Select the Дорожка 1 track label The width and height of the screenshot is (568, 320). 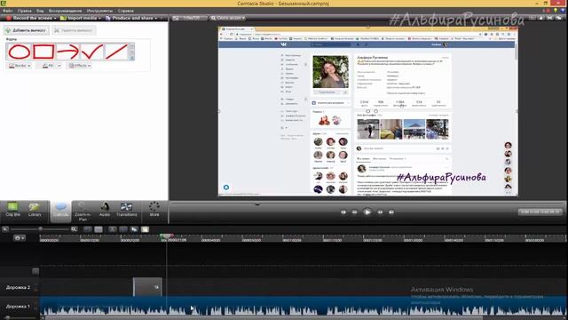(18, 307)
